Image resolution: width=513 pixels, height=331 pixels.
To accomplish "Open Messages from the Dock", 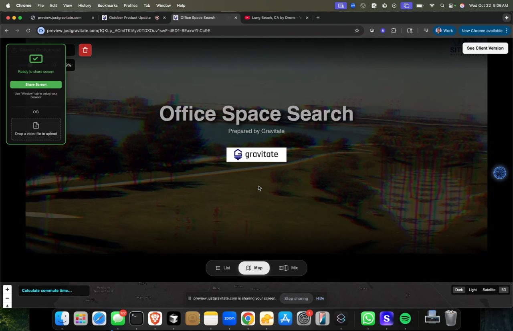I will pyautogui.click(x=118, y=319).
